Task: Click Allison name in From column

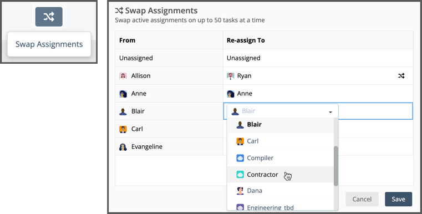Action: [x=141, y=76]
